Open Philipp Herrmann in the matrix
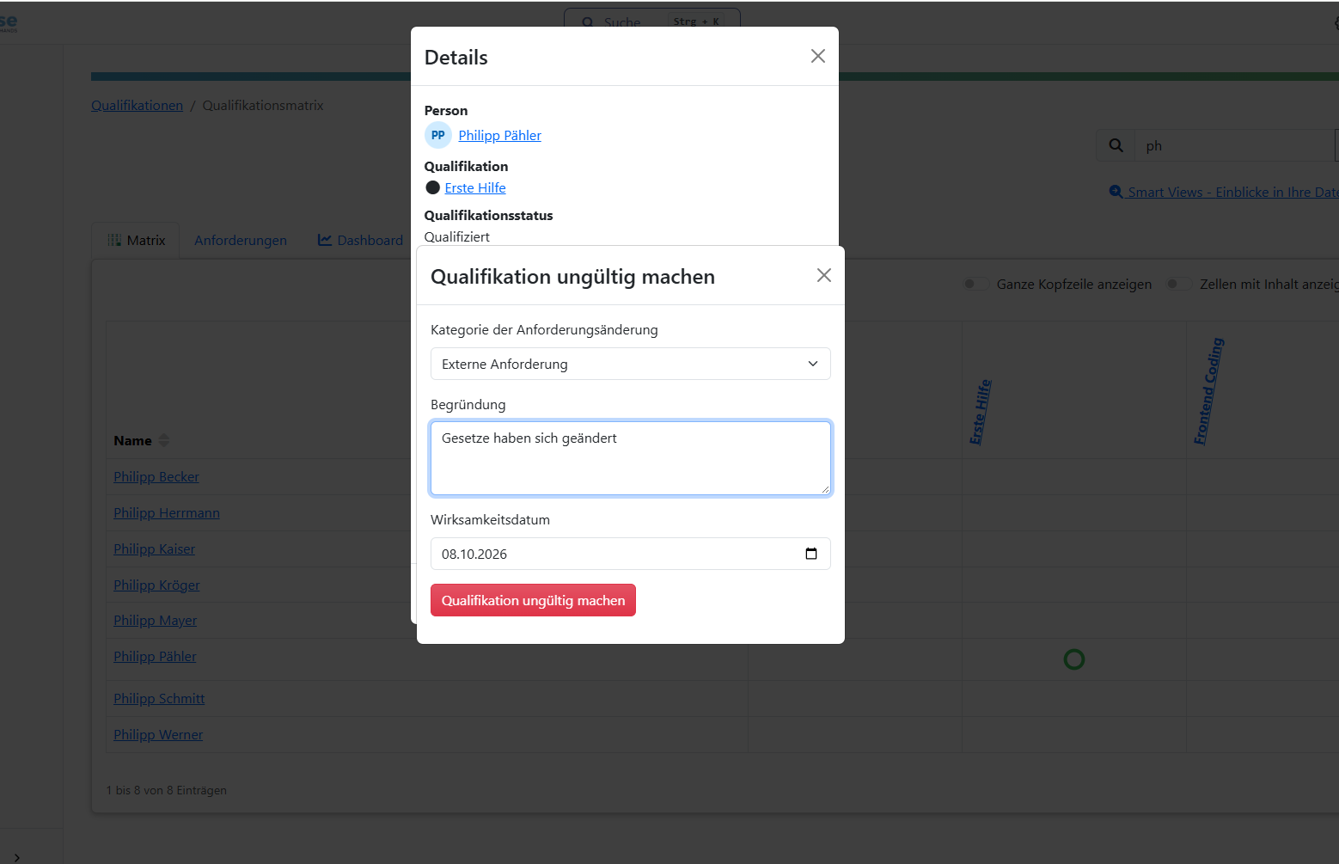The image size is (1339, 864). tap(167, 512)
